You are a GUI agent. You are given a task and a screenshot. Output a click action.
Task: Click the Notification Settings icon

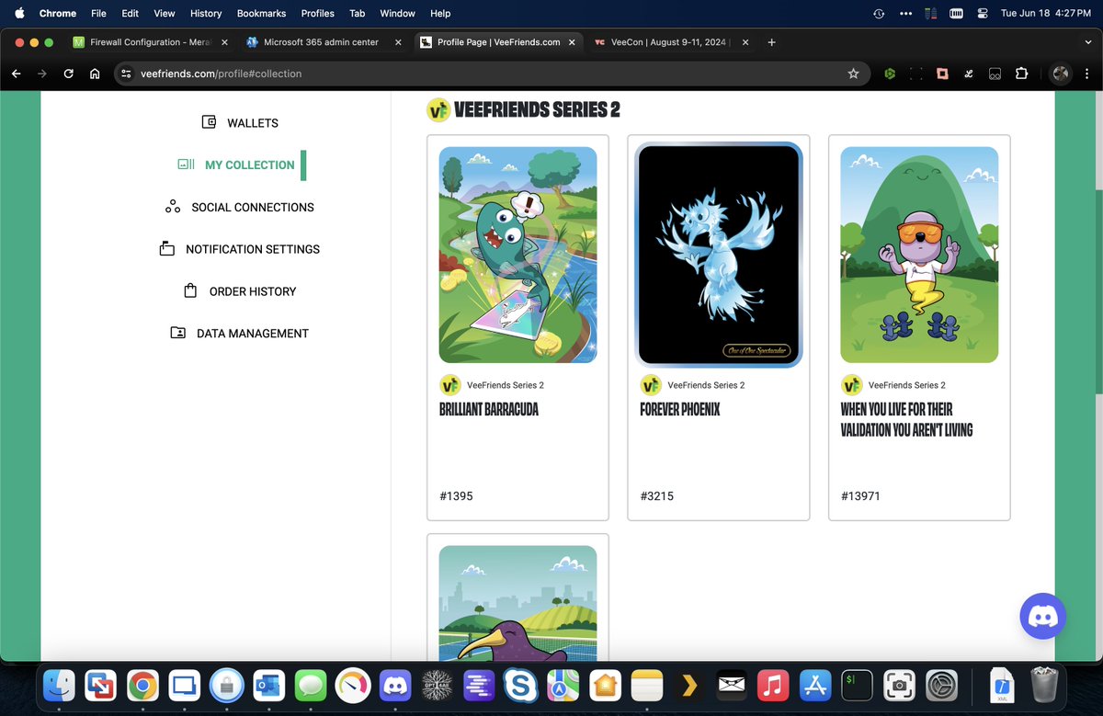pyautogui.click(x=166, y=248)
